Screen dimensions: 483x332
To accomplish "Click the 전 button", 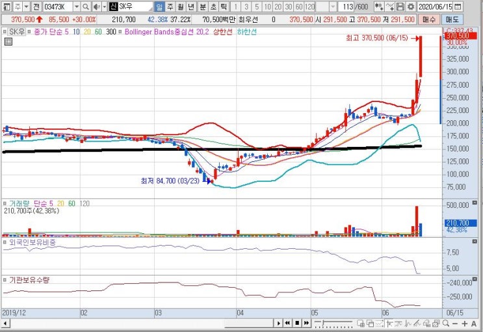I will [x=36, y=6].
